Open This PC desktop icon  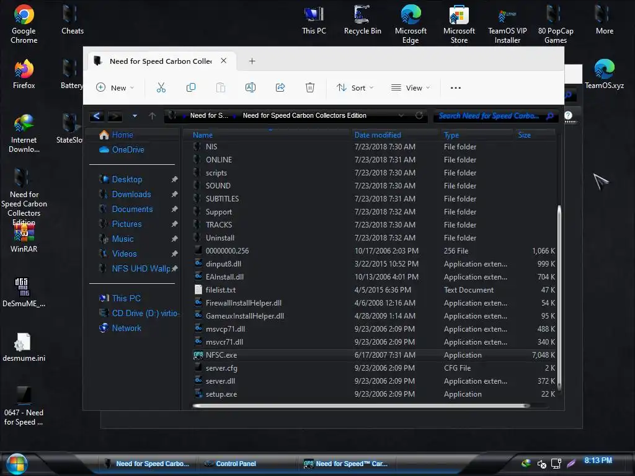pyautogui.click(x=314, y=19)
